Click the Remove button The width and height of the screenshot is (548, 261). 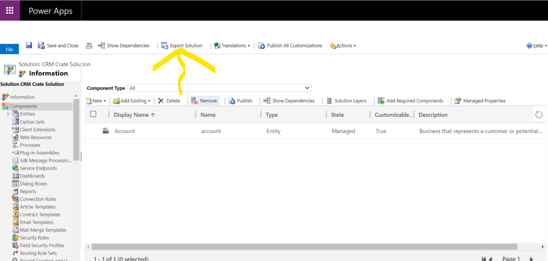point(207,101)
